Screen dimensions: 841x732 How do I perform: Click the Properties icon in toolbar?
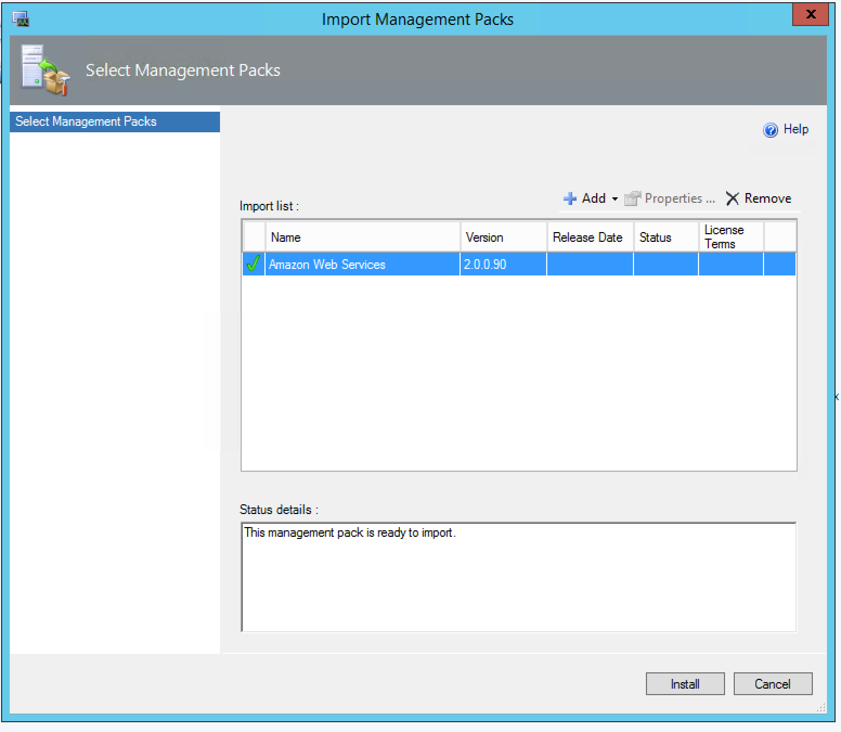(x=632, y=199)
